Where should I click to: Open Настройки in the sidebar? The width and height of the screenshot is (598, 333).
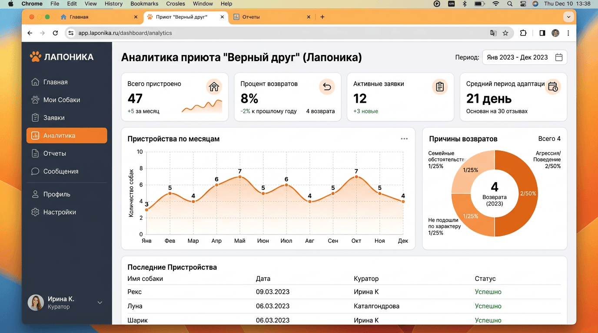click(66, 212)
